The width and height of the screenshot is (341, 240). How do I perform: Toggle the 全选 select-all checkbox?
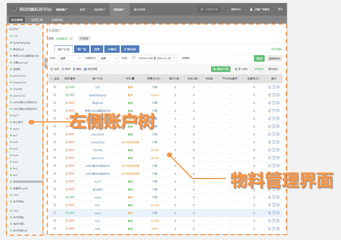pos(51,79)
